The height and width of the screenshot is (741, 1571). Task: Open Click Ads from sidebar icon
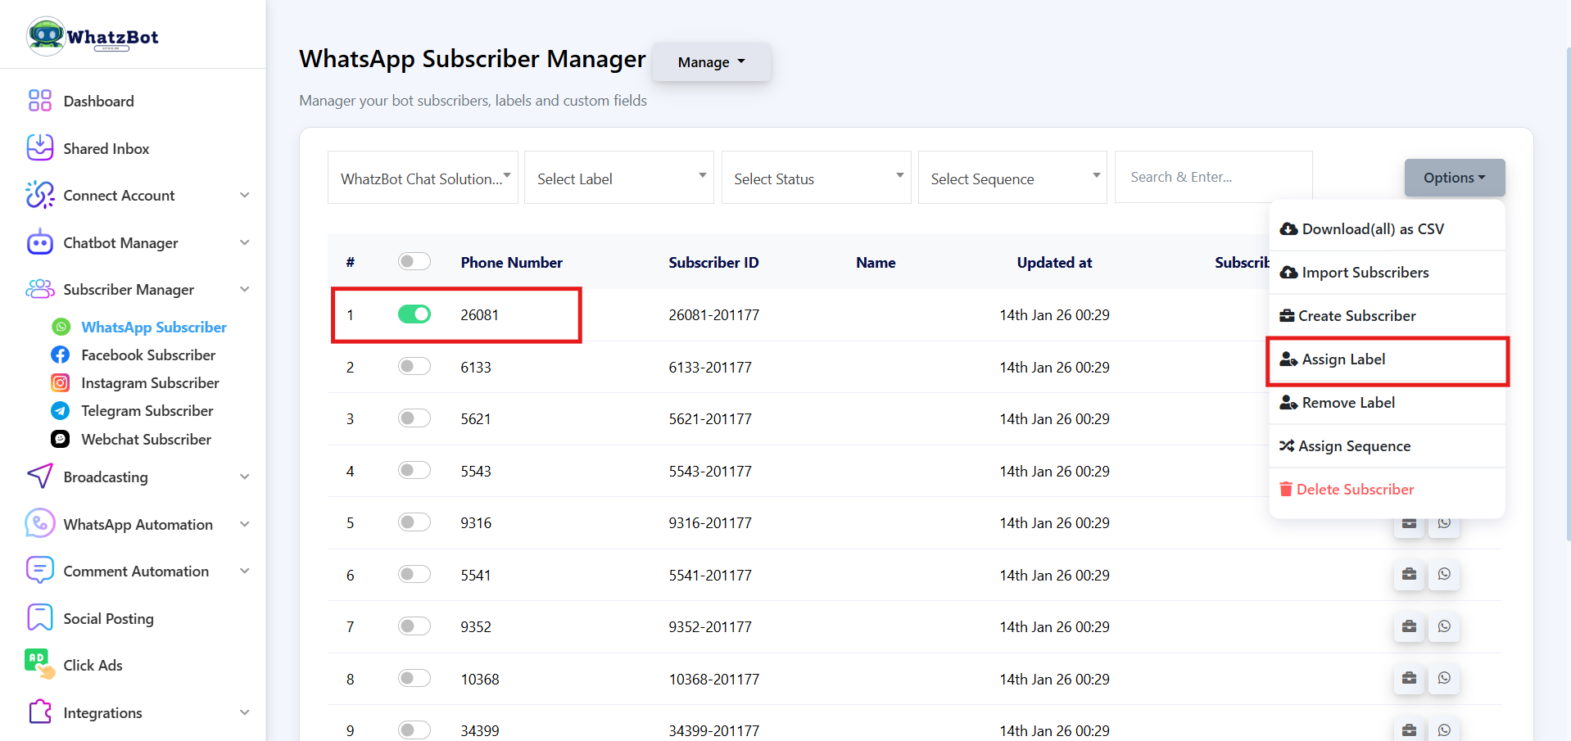click(x=39, y=665)
